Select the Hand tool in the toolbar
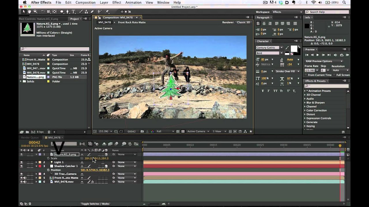Screen dimensions: 369x207 point(30,11)
